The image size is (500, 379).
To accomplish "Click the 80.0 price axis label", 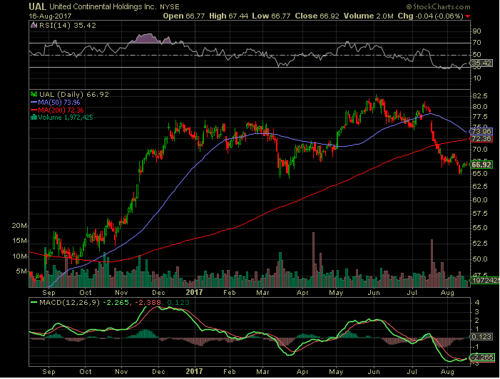I will pyautogui.click(x=480, y=107).
